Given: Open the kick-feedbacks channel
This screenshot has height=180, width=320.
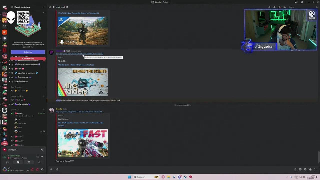Looking at the screenshot, I should (27, 81).
